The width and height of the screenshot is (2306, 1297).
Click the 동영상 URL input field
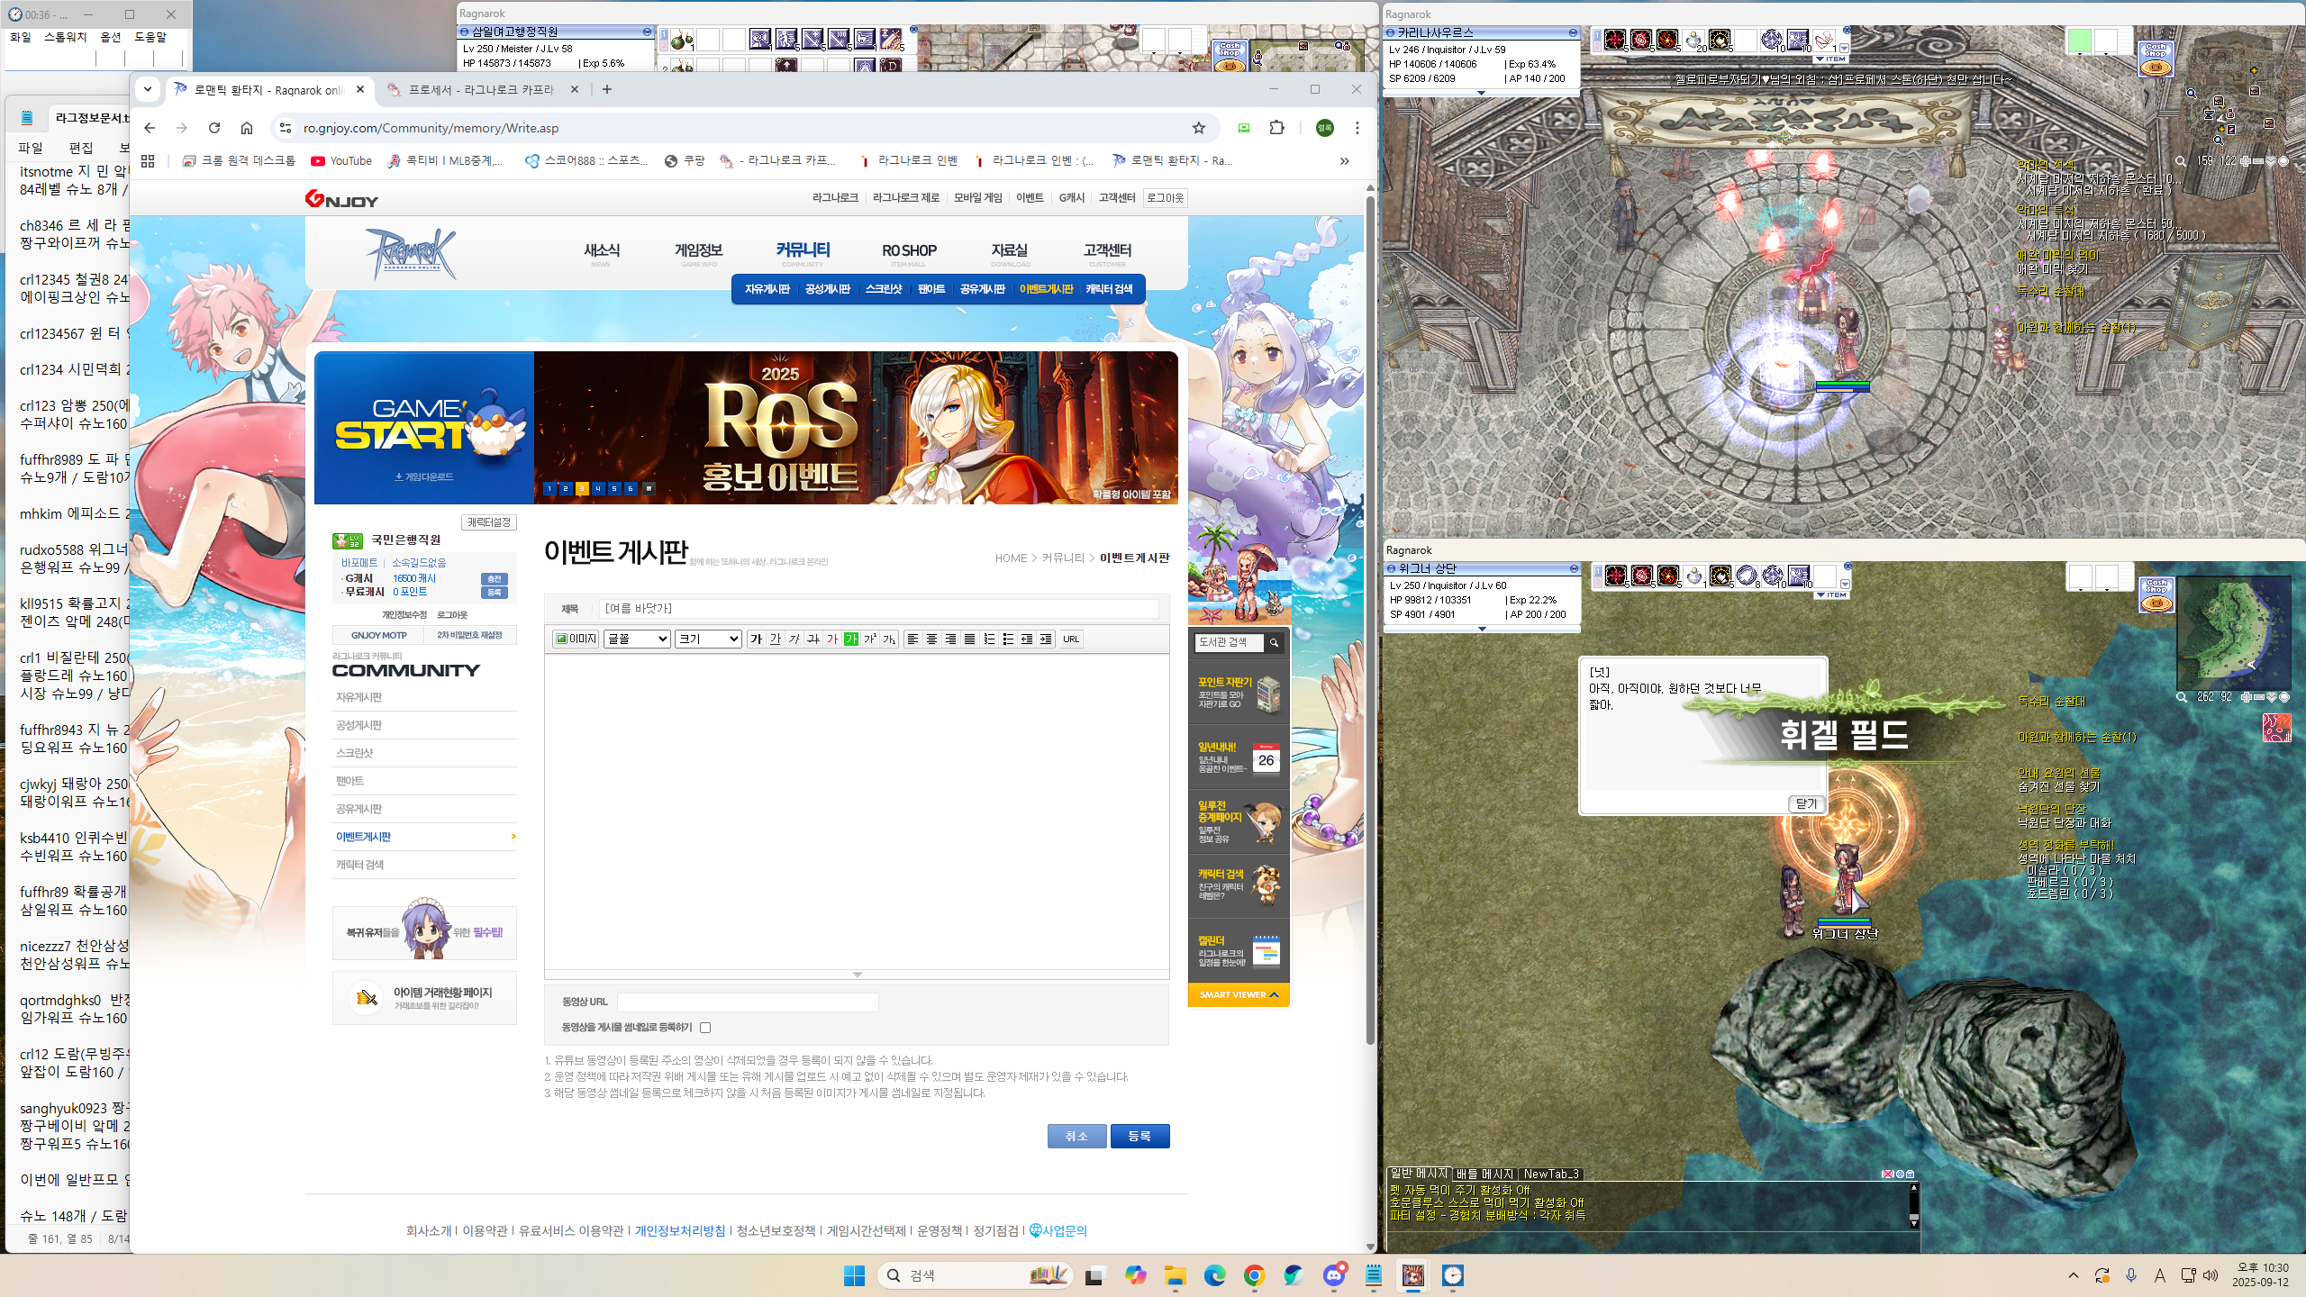(x=748, y=1002)
